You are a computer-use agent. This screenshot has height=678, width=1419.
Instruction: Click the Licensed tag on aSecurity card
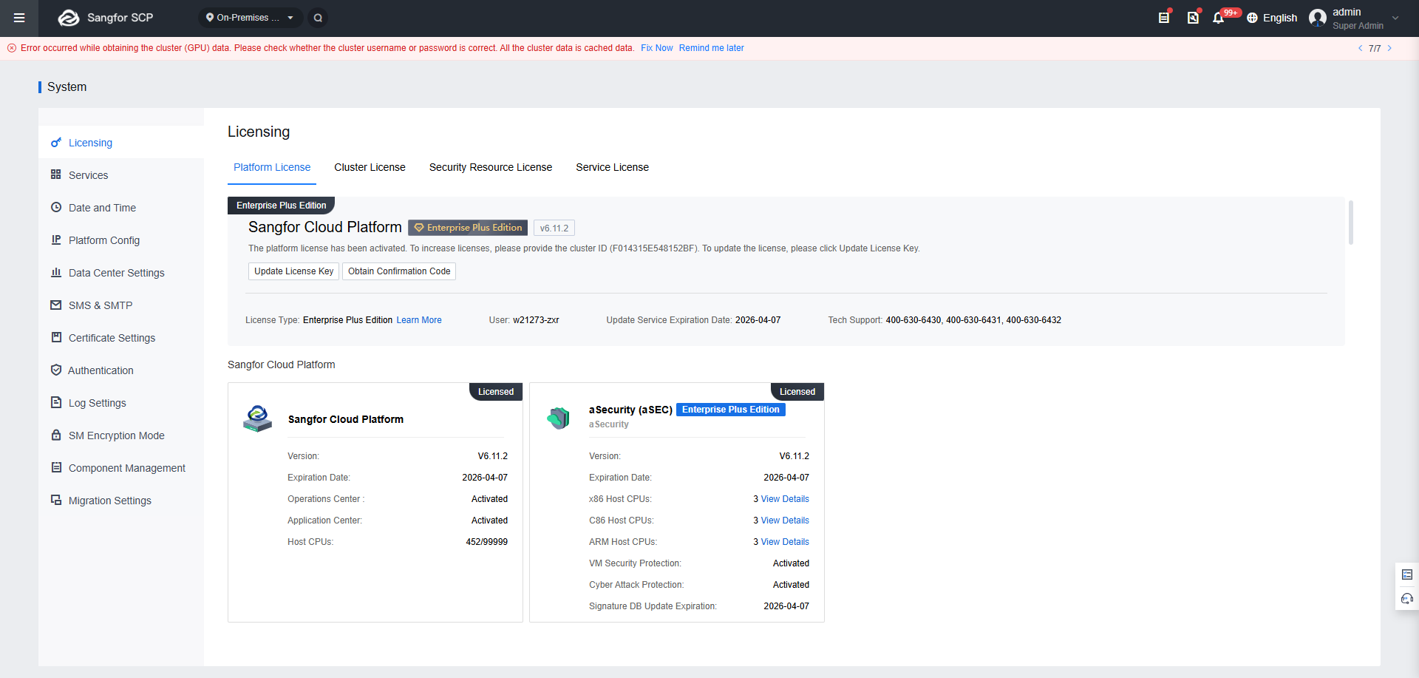[797, 392]
